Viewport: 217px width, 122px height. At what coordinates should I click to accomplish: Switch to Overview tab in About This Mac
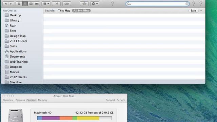click(8, 100)
